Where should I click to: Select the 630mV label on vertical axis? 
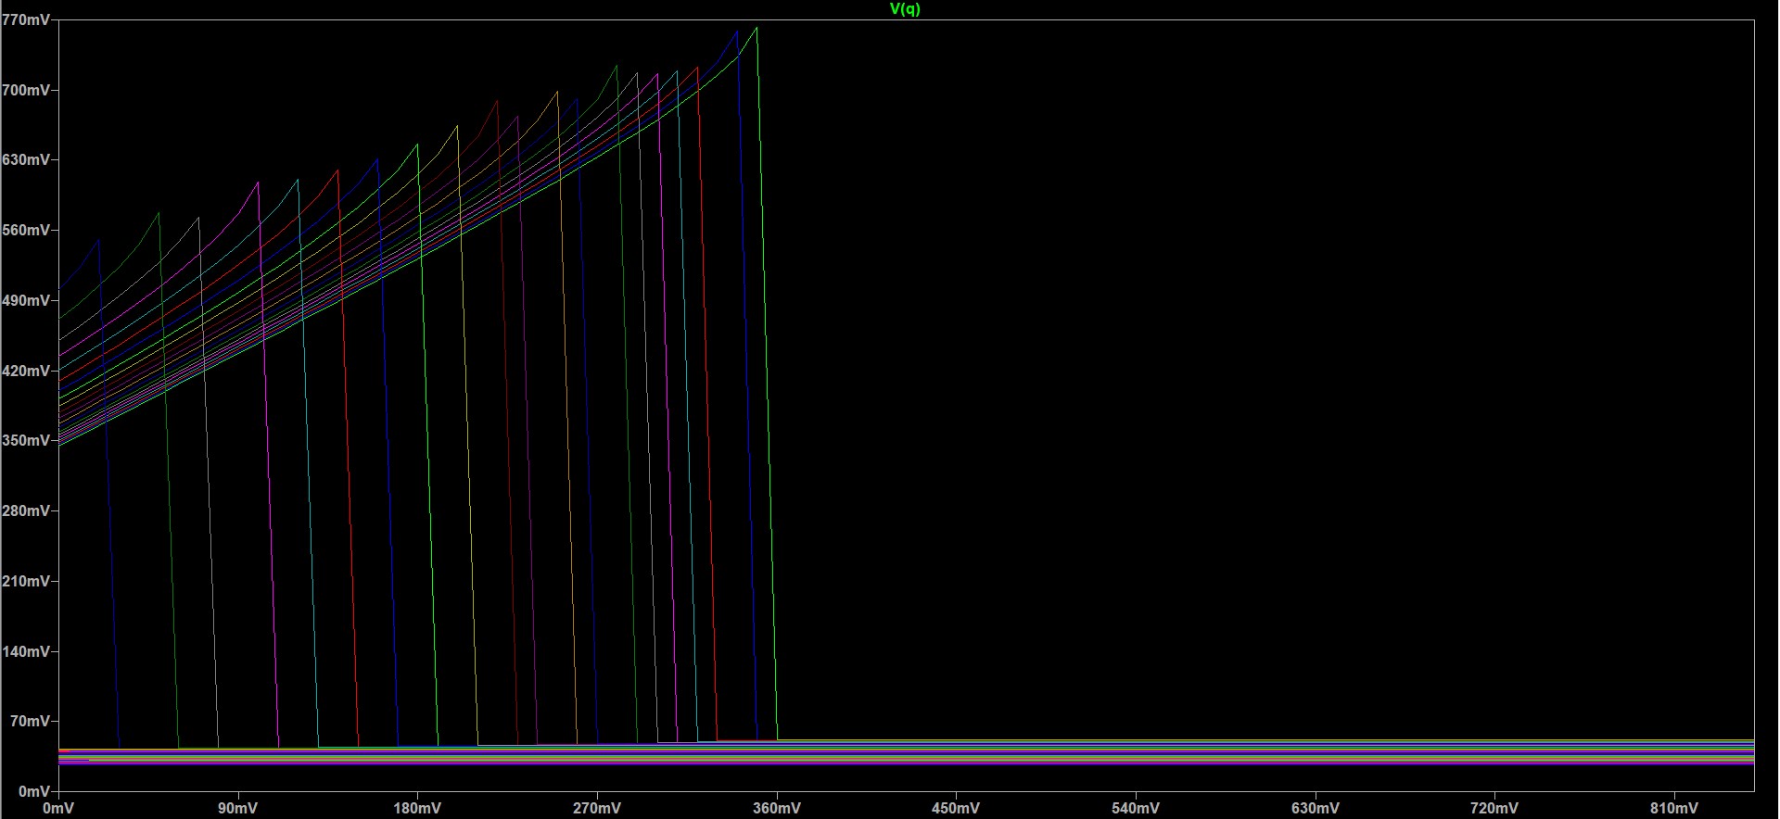pyautogui.click(x=26, y=159)
